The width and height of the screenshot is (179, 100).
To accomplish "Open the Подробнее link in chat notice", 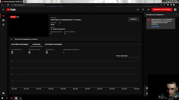I will click(x=155, y=27).
